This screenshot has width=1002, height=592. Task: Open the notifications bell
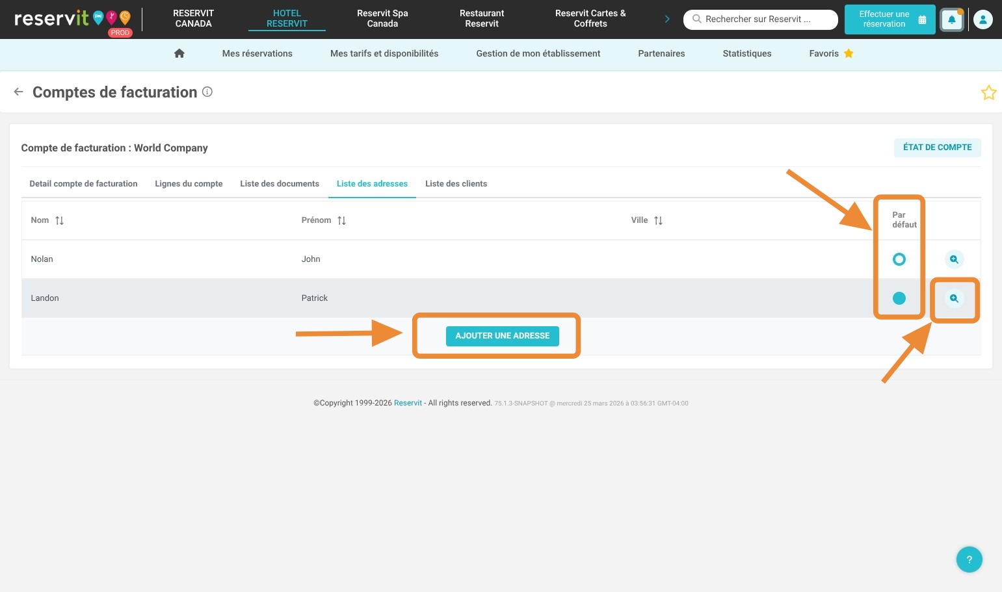[x=952, y=19]
